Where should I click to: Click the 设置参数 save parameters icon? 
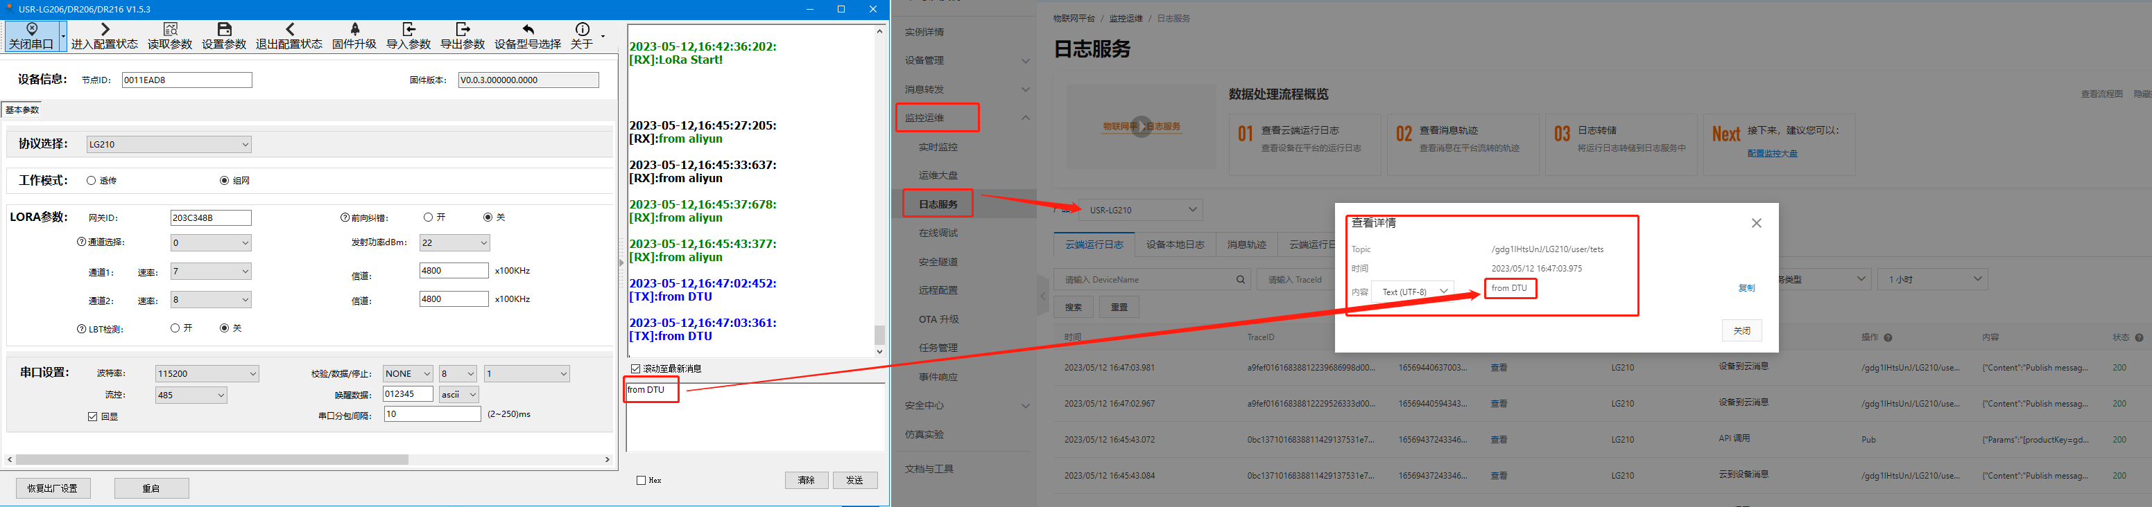tap(224, 29)
